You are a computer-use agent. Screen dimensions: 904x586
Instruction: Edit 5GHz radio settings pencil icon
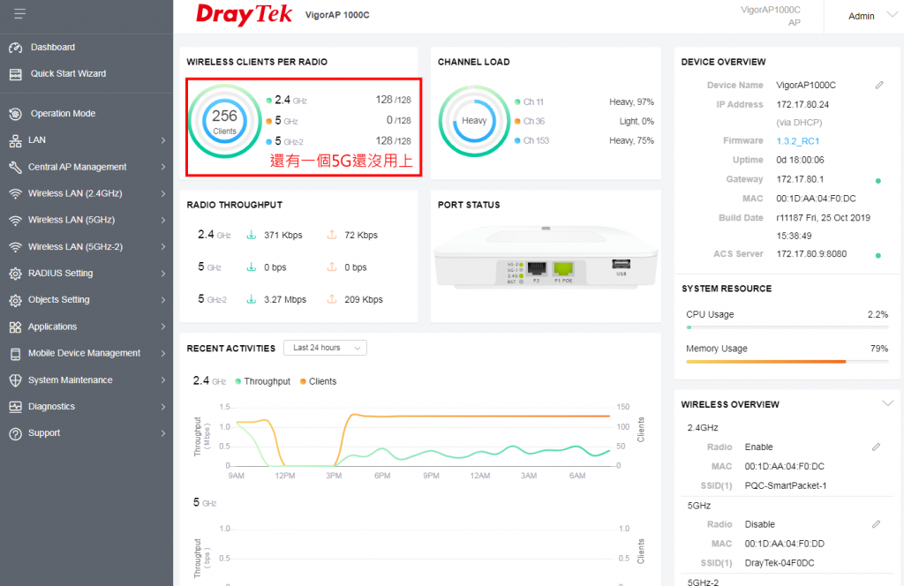(x=877, y=524)
